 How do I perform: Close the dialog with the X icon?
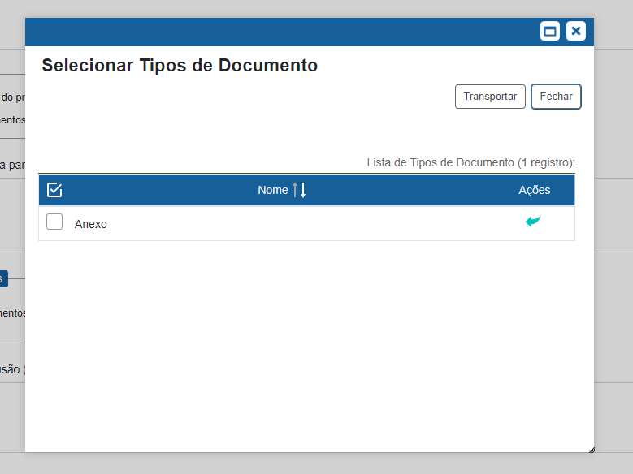575,31
